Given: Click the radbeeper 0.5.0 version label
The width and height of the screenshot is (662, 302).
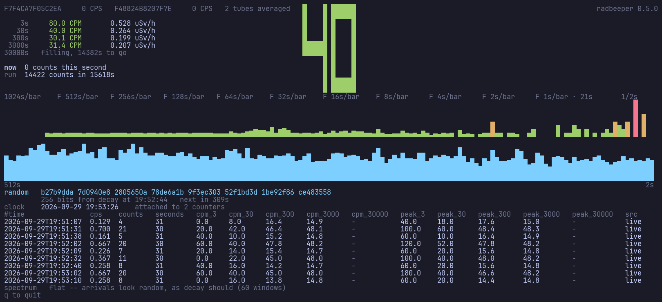Looking at the screenshot, I should [627, 9].
